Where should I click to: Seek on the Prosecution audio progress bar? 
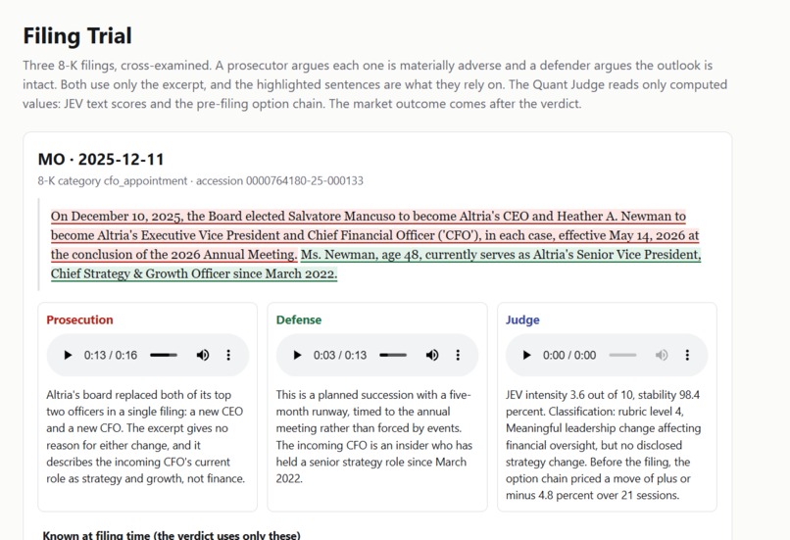[164, 355]
